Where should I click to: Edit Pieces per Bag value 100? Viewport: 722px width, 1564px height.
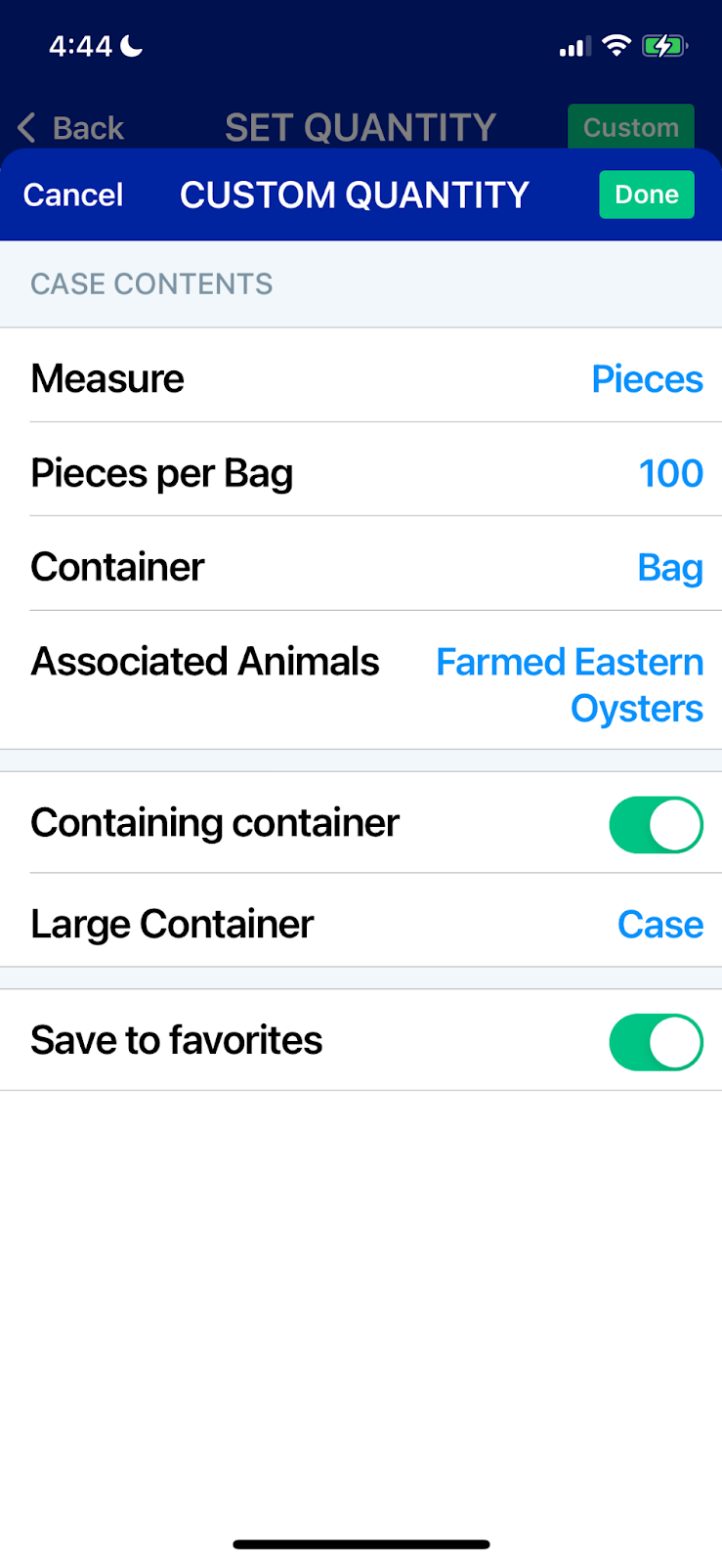click(670, 473)
